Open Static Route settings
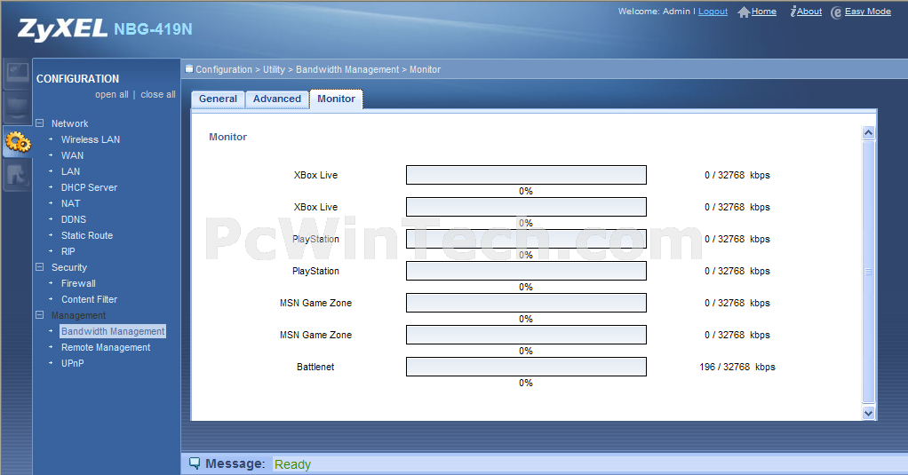The image size is (908, 475). click(x=87, y=235)
